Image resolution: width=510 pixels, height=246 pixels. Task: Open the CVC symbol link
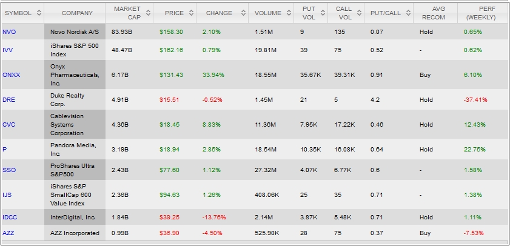[x=8, y=124]
